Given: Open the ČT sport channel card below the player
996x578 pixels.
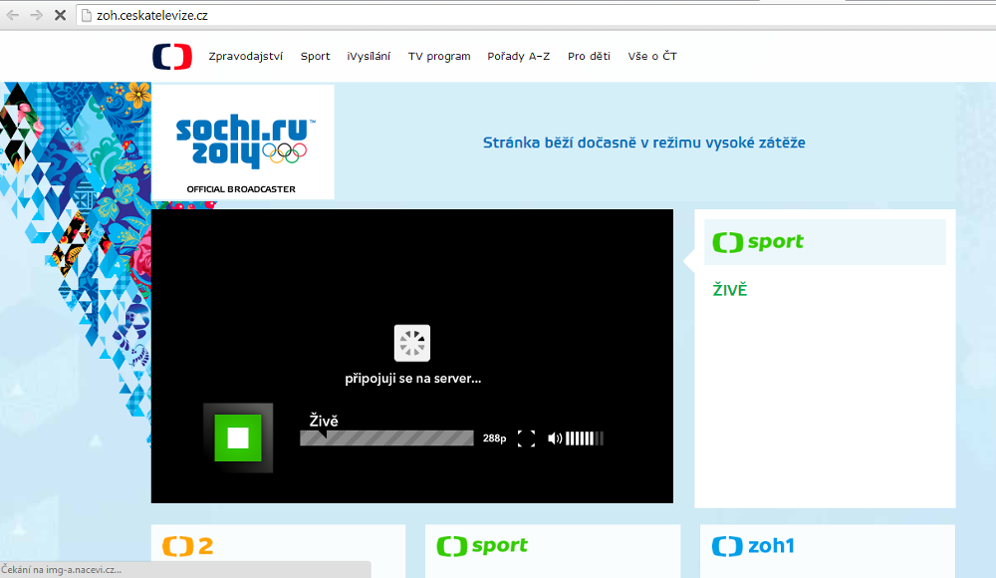Looking at the screenshot, I should pos(553,551).
